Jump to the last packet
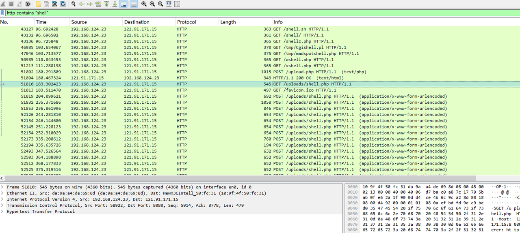520x233 pixels. 115,4
